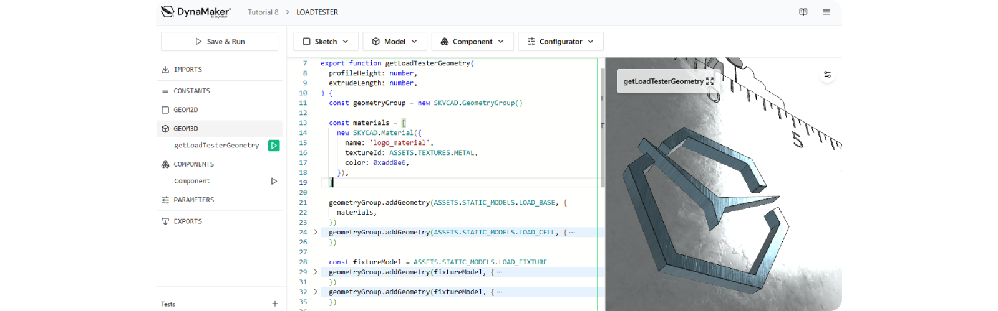Go to Tutorial 8 breadcrumb
The height and width of the screenshot is (311, 998).
263,12
